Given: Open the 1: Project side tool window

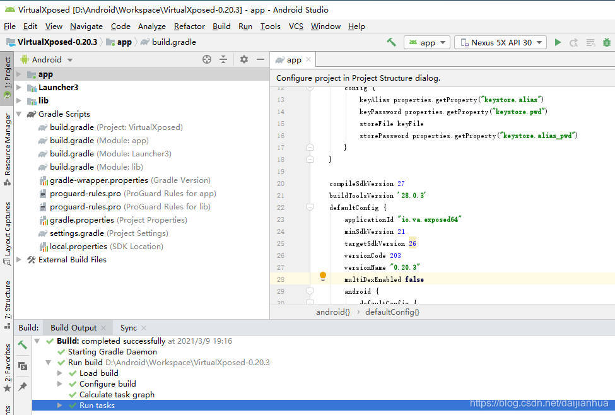Looking at the screenshot, I should tap(7, 78).
